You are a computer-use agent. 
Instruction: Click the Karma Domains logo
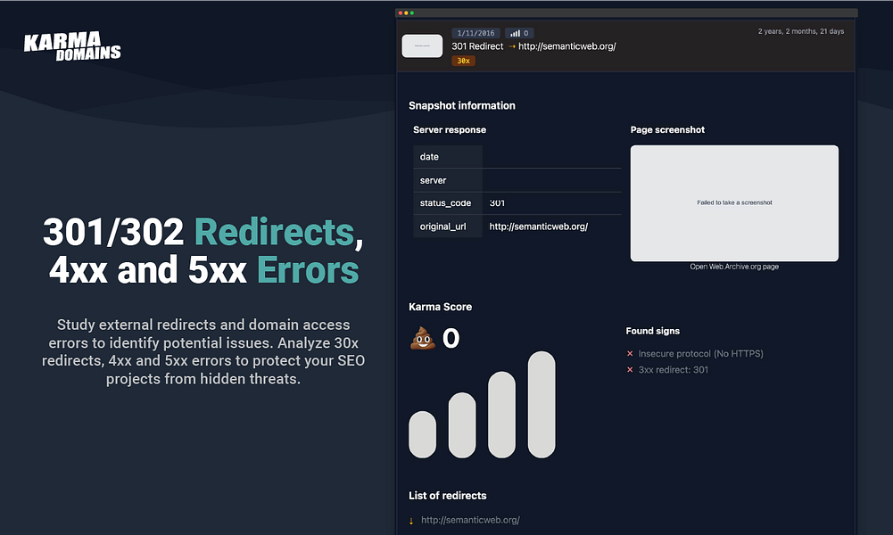click(x=72, y=46)
